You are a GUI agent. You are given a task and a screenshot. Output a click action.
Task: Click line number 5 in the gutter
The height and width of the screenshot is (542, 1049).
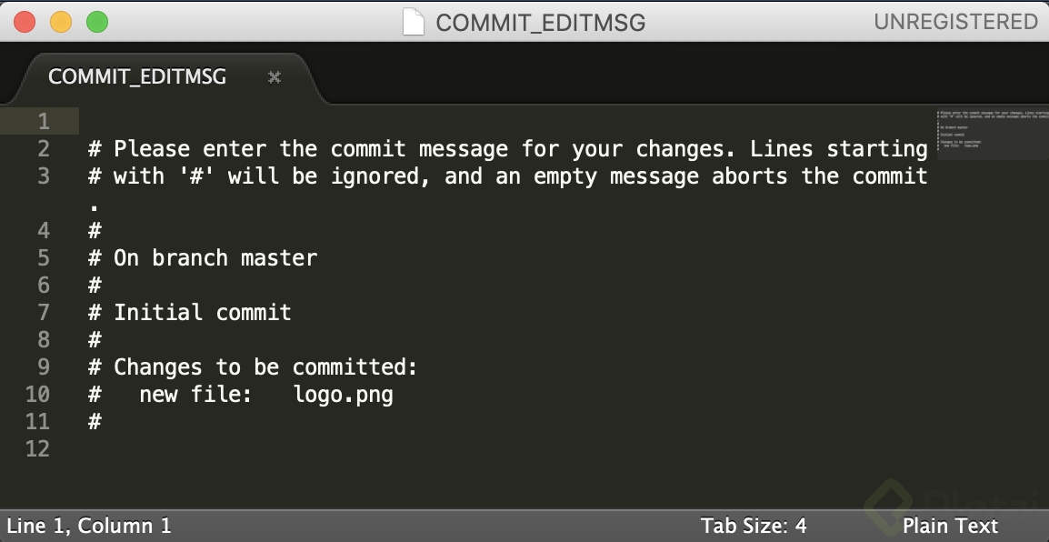click(x=43, y=258)
